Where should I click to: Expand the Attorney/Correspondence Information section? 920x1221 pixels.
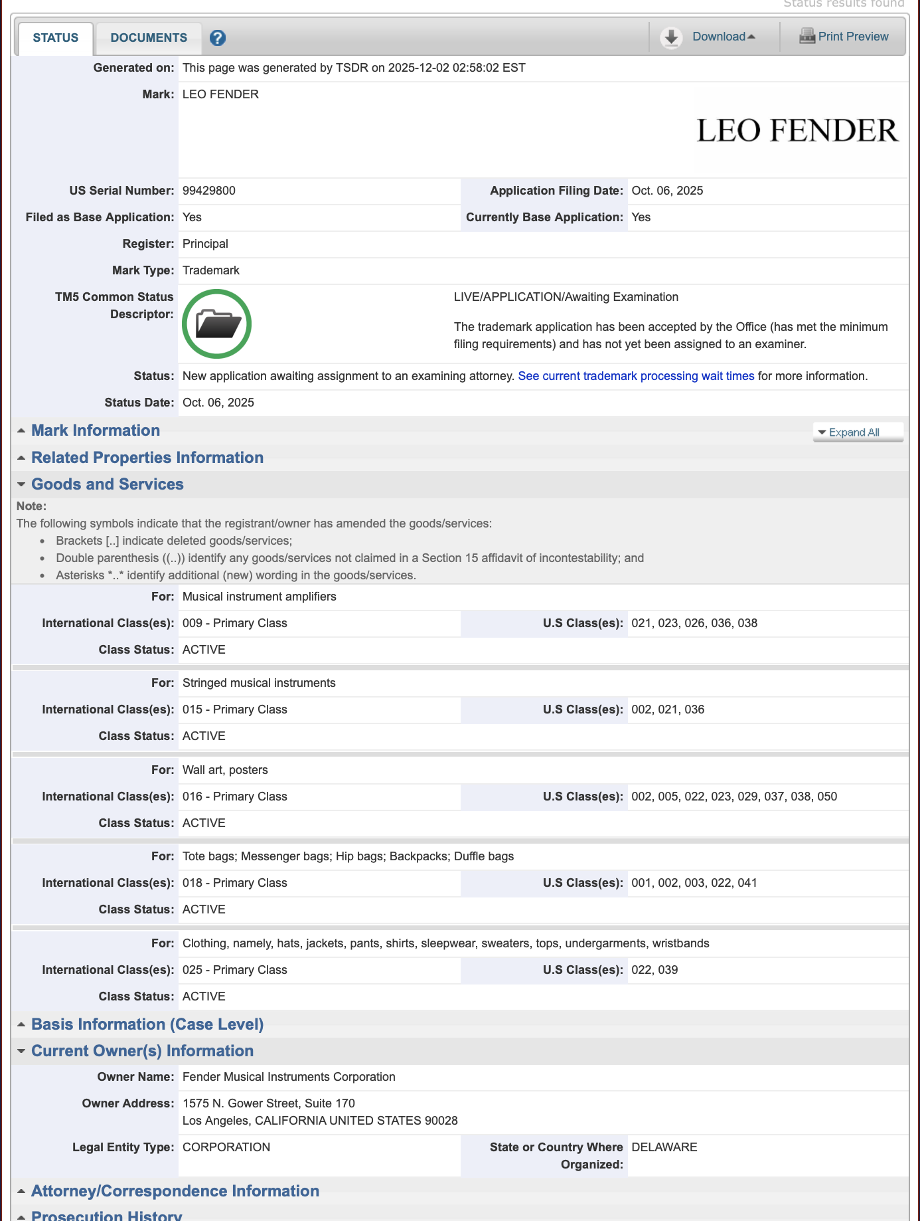coord(175,1191)
